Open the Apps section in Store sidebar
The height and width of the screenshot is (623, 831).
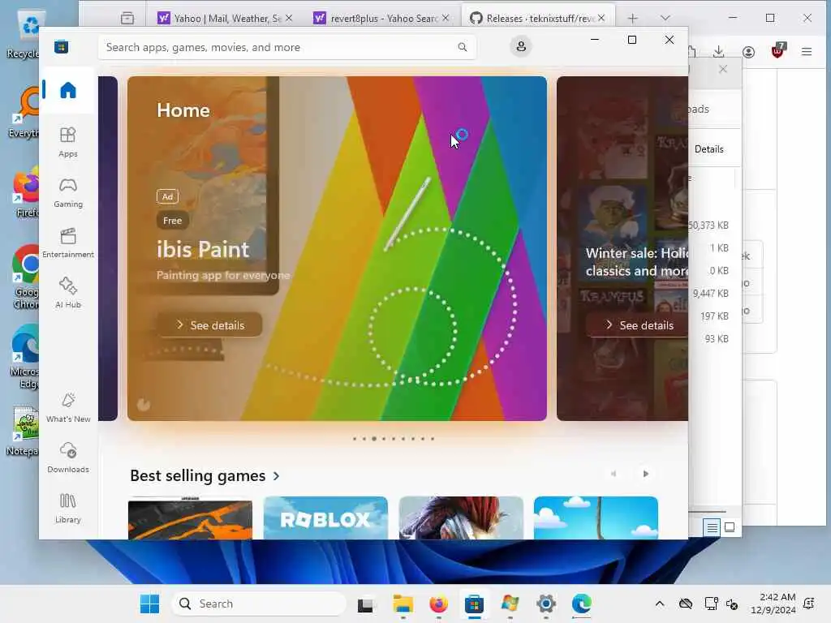[x=68, y=142]
